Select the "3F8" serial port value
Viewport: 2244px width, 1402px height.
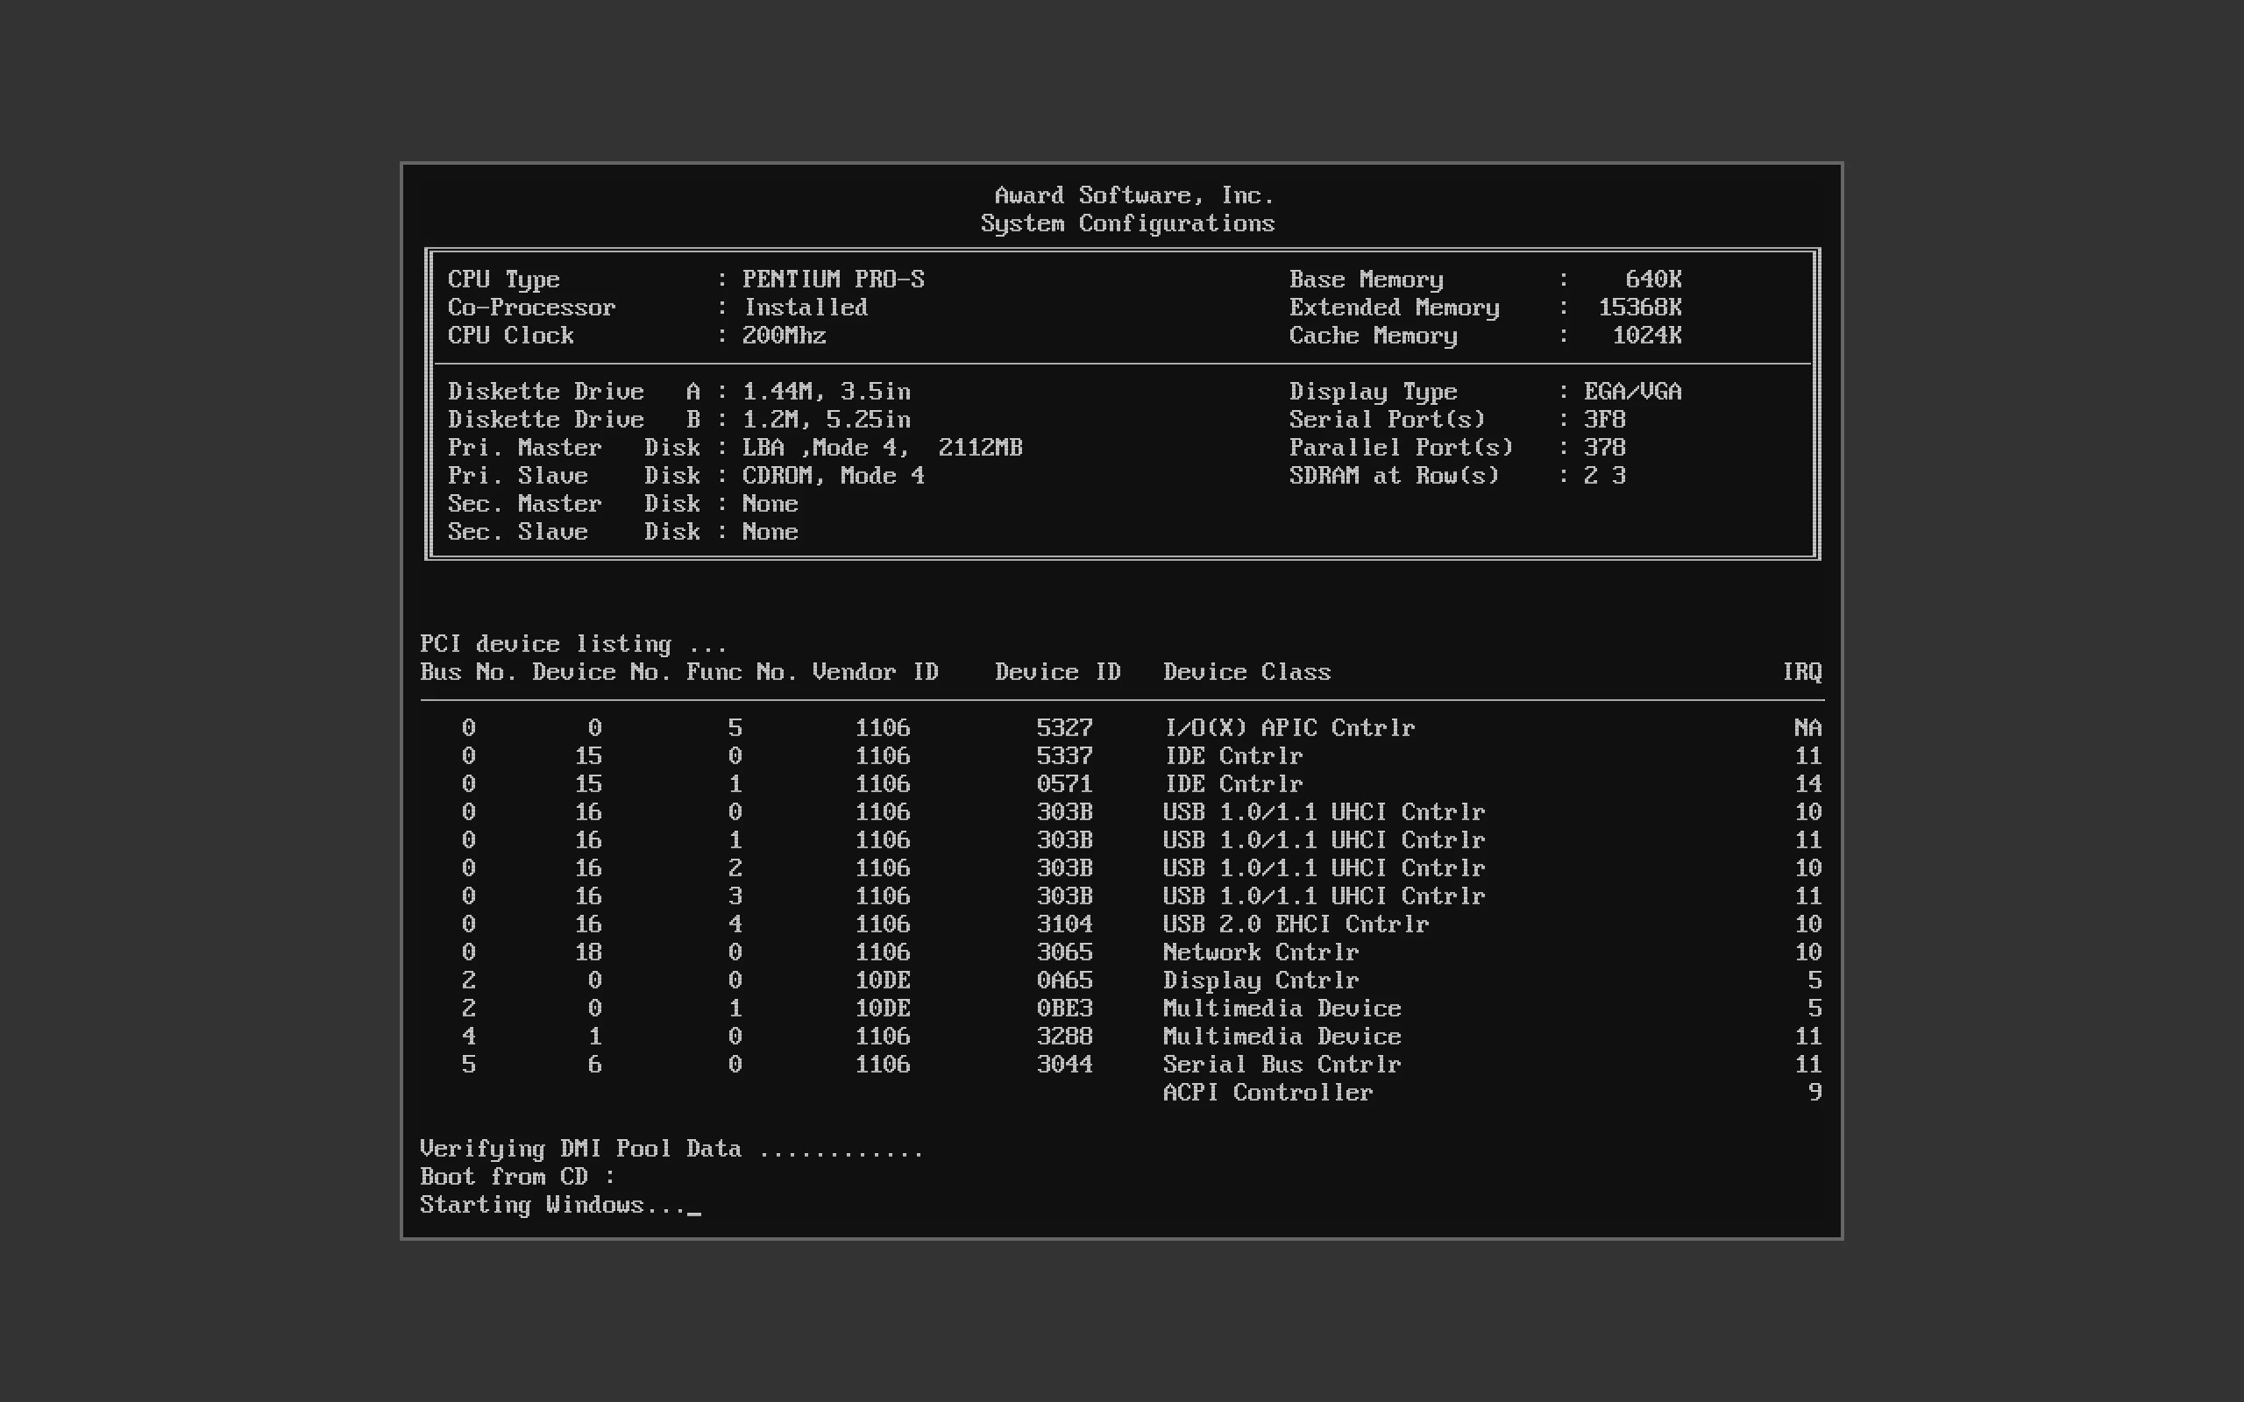point(1604,420)
